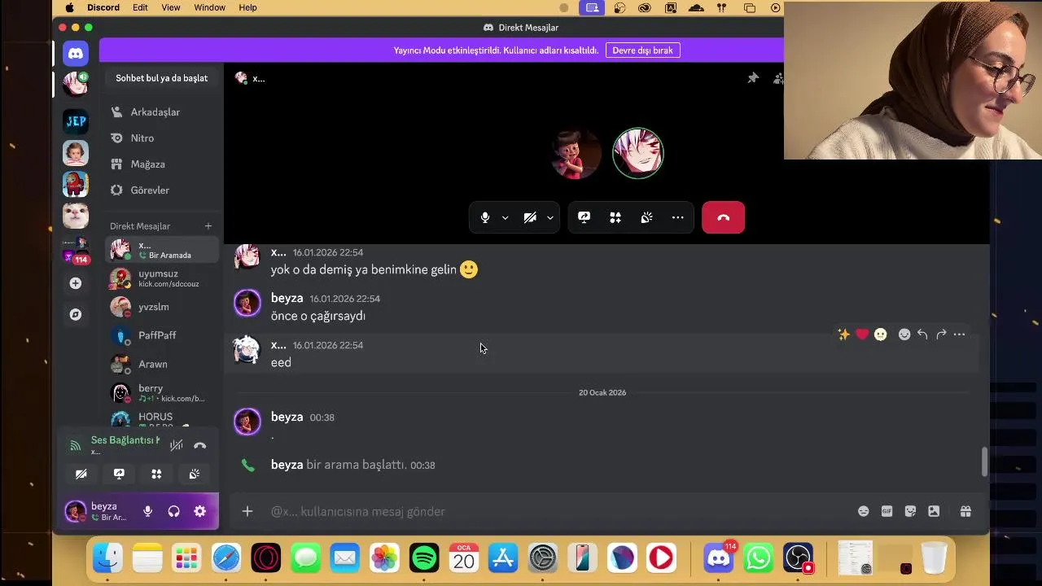Open uyumsuz direct message

pos(162,278)
